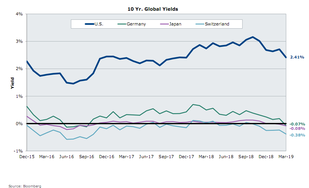The height and width of the screenshot is (188, 309).
Task: Click the Jun-17 x-axis label
Action: 146,157
